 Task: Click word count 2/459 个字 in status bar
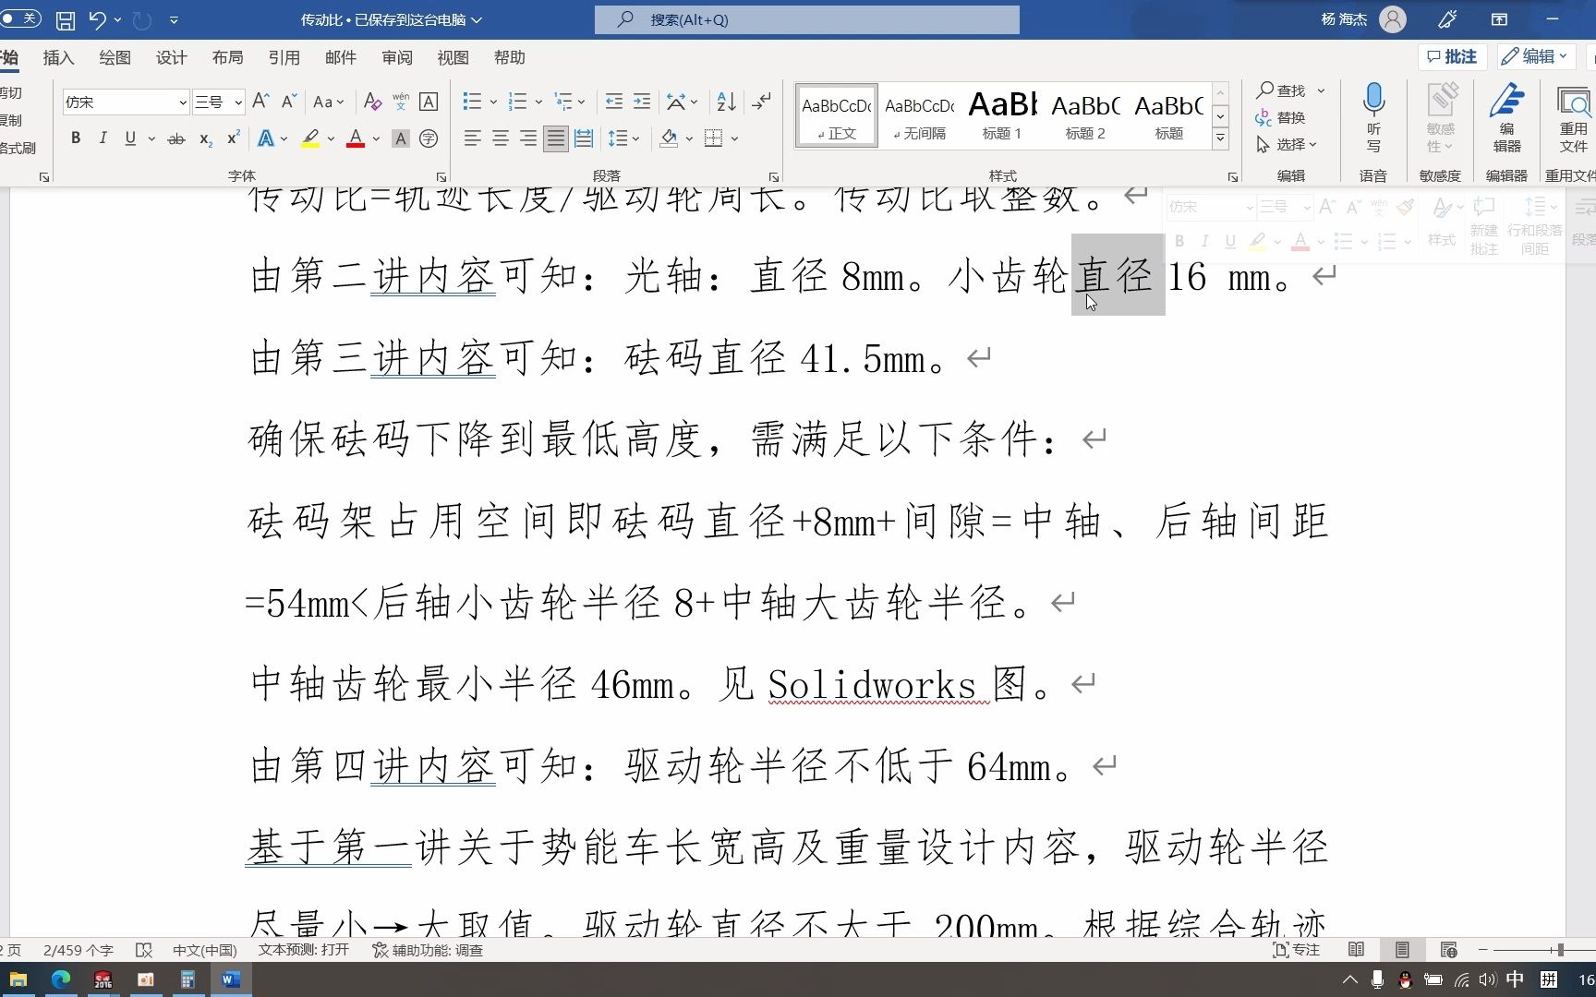(79, 950)
